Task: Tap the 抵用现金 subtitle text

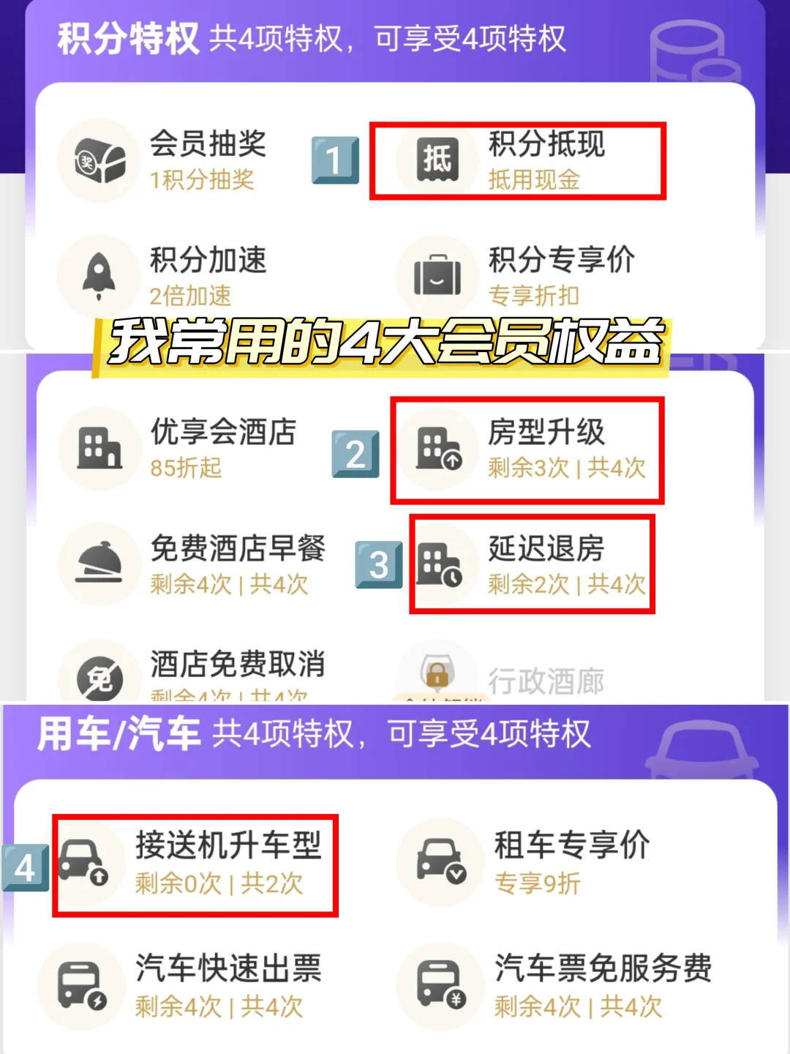Action: tap(534, 180)
